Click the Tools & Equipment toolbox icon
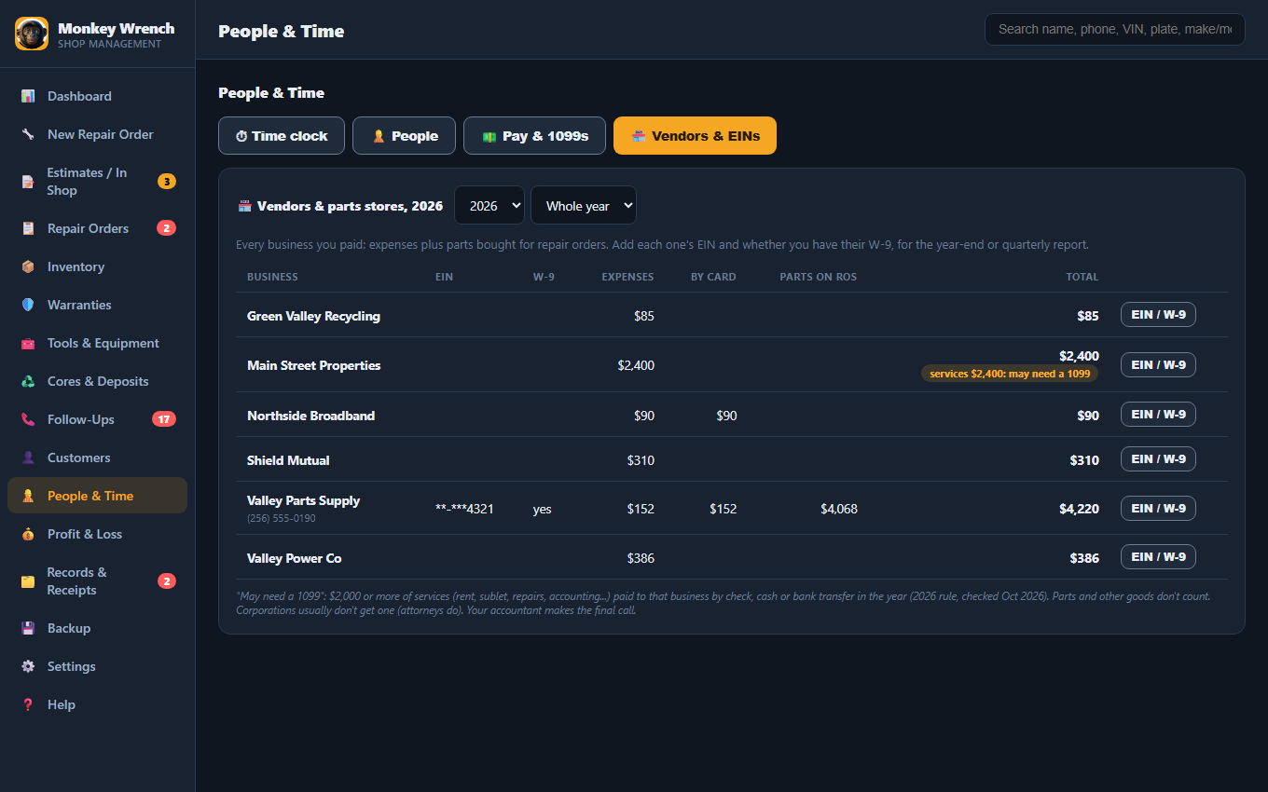Screen dimensions: 1268x792 click(x=28, y=343)
